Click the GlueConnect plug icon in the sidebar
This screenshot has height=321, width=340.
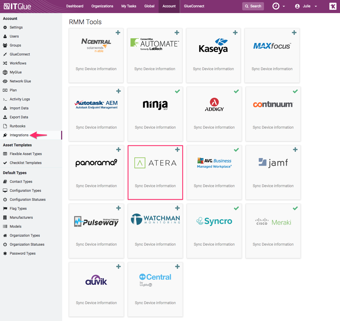pos(5,54)
